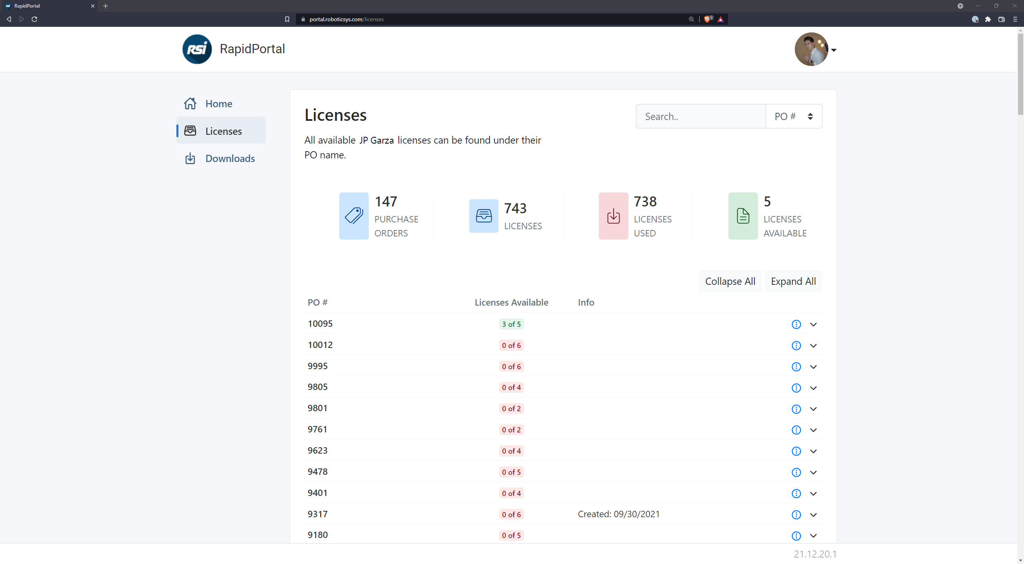
Task: Click the purchase orders count icon
Action: [354, 215]
